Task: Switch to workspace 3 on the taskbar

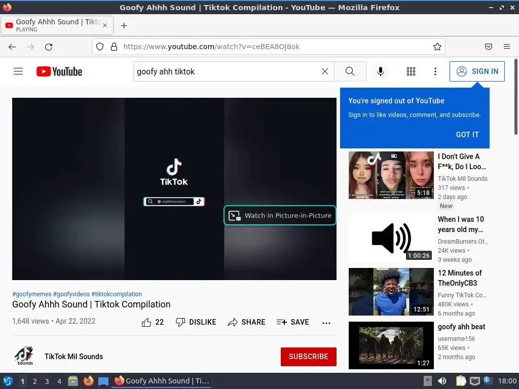Action: click(47, 381)
